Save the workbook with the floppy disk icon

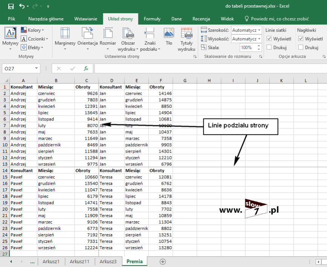[11, 6]
